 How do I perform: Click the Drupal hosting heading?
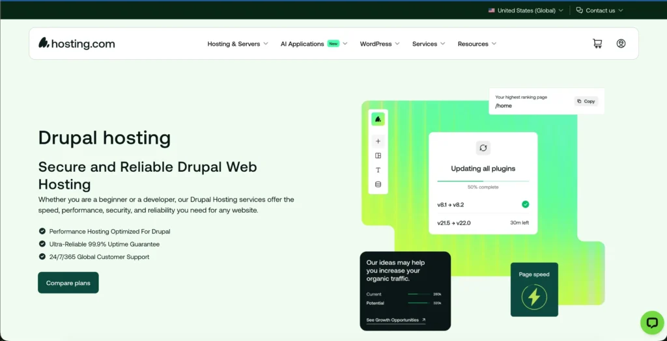click(x=104, y=138)
